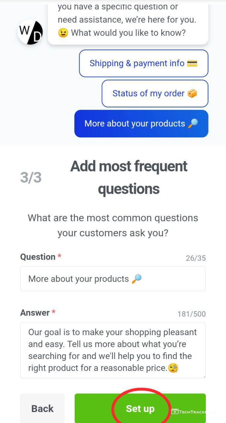
Task: Click magnifying glass emoji in Question field
Action: [x=136, y=279]
